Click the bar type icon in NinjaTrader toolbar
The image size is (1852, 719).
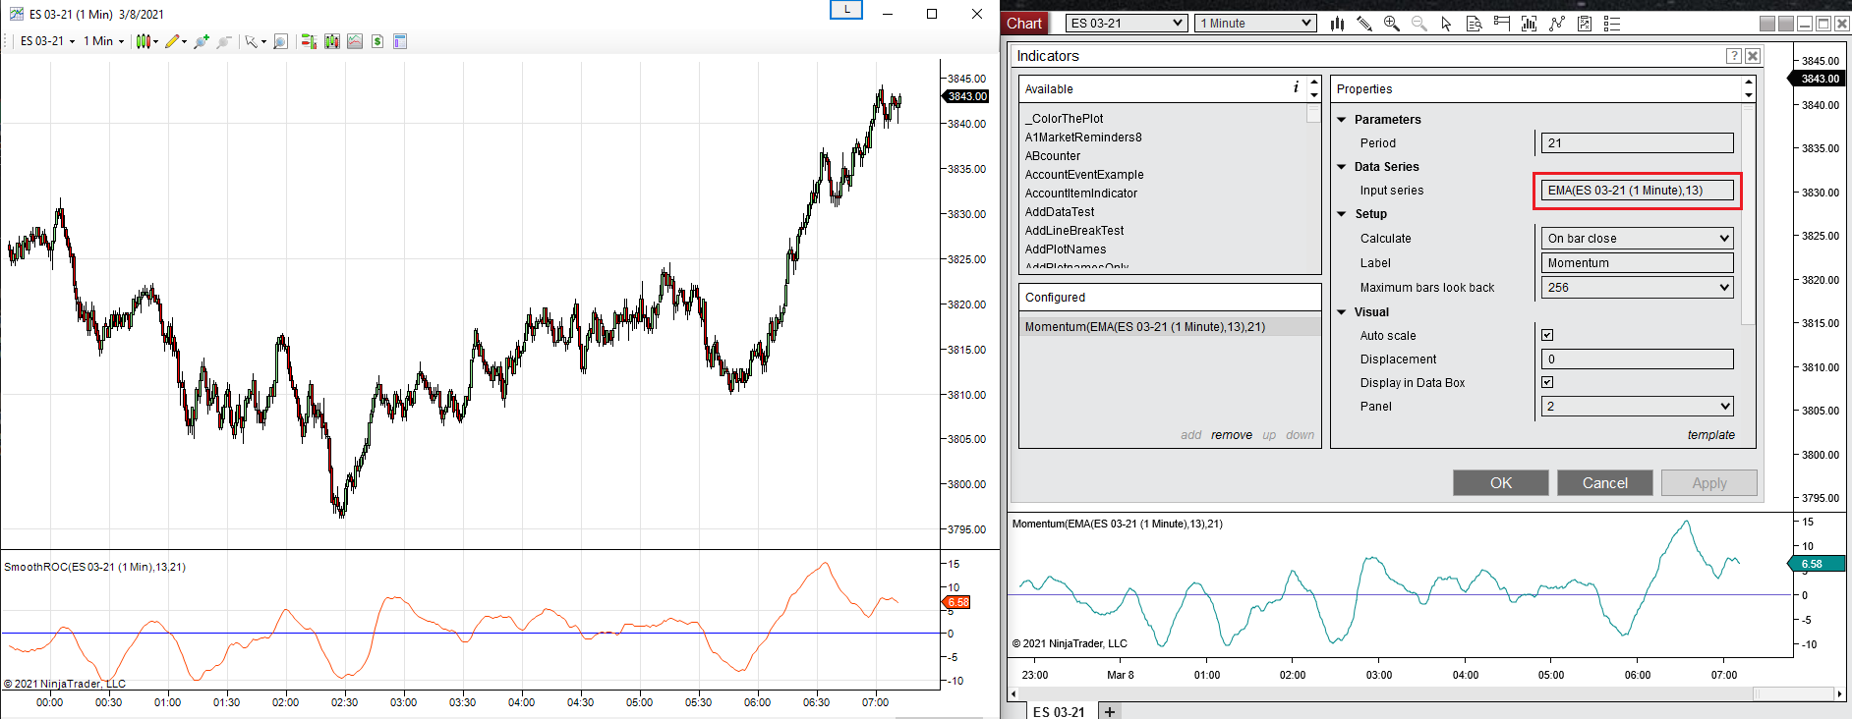pyautogui.click(x=1337, y=24)
